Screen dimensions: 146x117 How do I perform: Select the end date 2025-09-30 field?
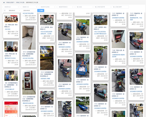[x=27, y=11]
